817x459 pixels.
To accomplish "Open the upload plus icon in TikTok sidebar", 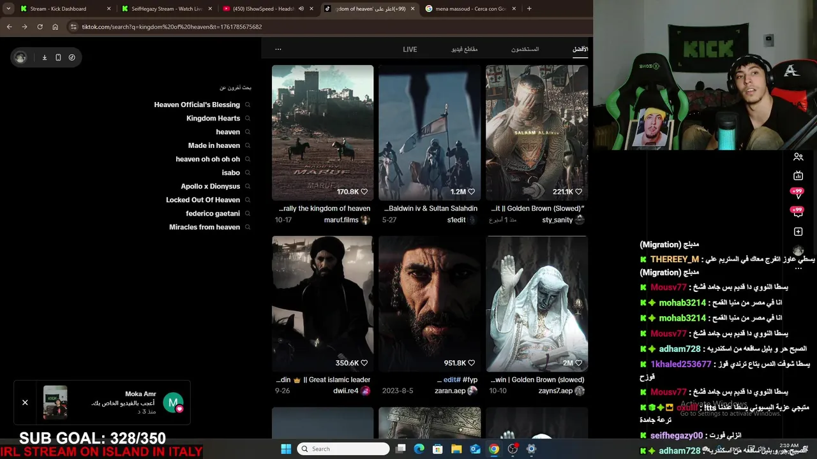I will click(x=798, y=231).
